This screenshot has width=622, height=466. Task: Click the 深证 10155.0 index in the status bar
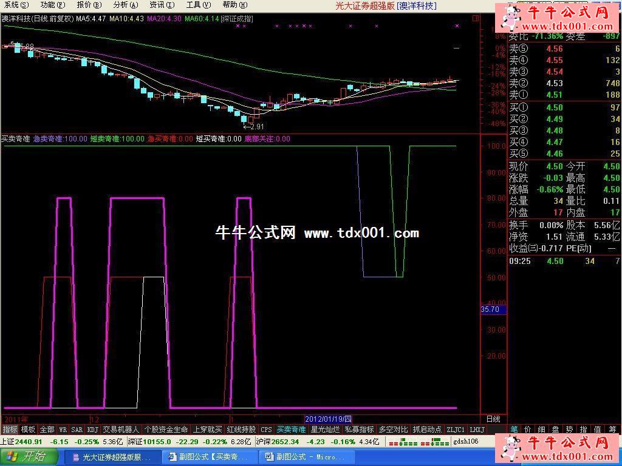click(x=149, y=442)
